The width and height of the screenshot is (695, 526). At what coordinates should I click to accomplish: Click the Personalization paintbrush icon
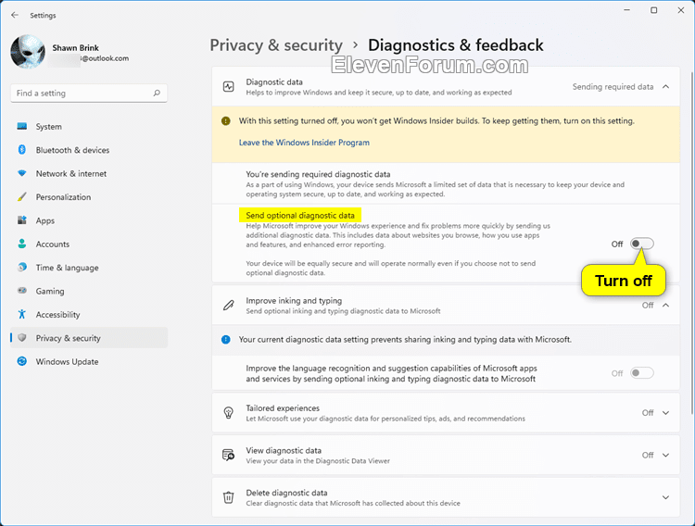(x=21, y=196)
